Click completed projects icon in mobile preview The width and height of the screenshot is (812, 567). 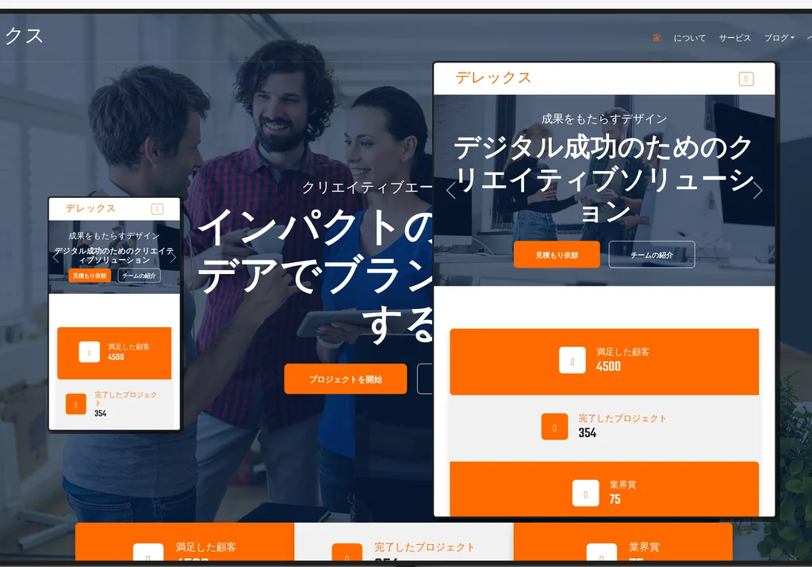[76, 404]
